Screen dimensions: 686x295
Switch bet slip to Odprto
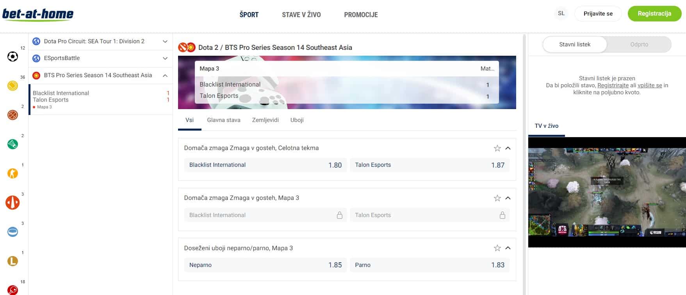[x=639, y=44]
